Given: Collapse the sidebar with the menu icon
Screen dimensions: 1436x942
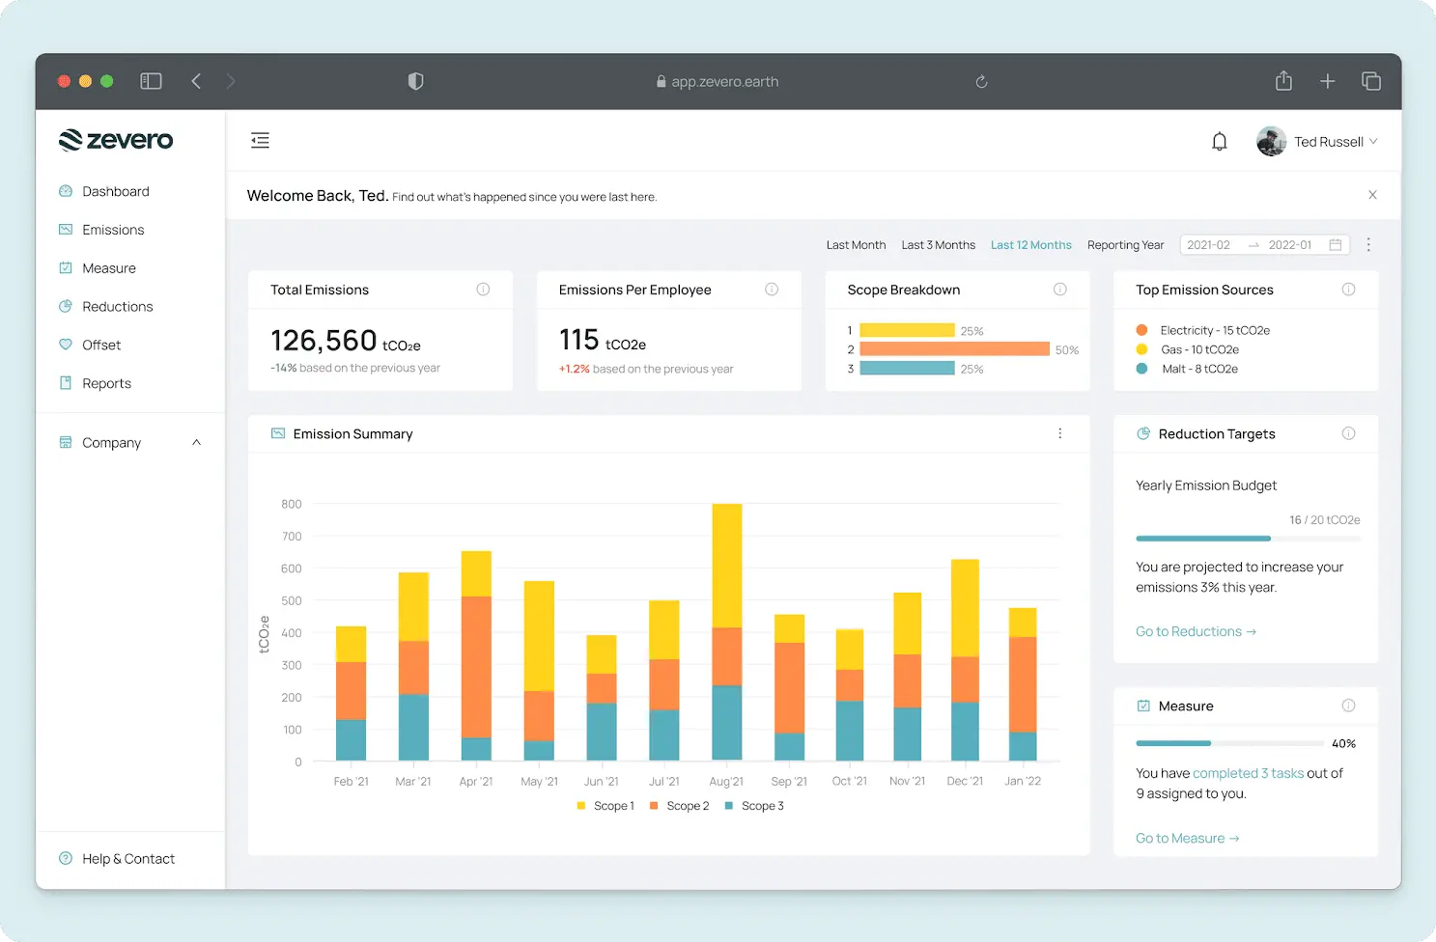Looking at the screenshot, I should tap(260, 141).
